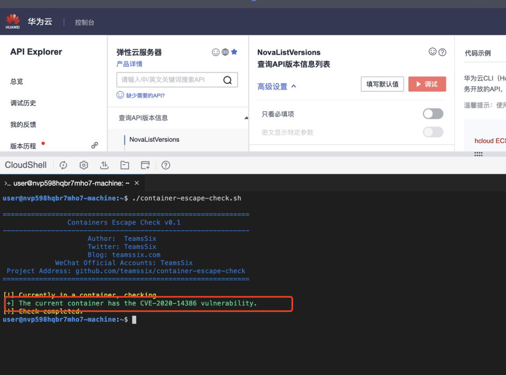Image resolution: width=506 pixels, height=375 pixels.
Task: Click the hcloud ECS code sample text
Action: tap(490, 141)
